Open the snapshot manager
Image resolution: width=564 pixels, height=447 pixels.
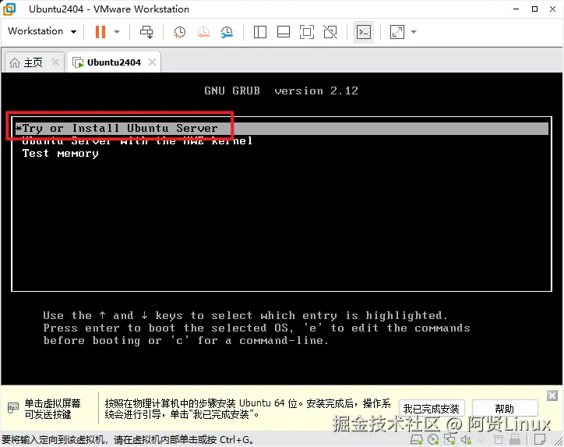(227, 32)
